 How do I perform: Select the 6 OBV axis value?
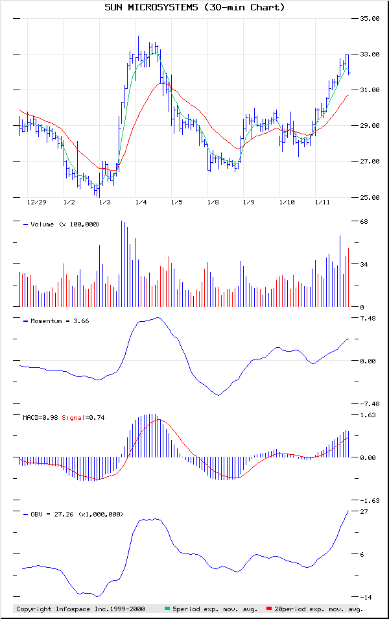pos(362,554)
